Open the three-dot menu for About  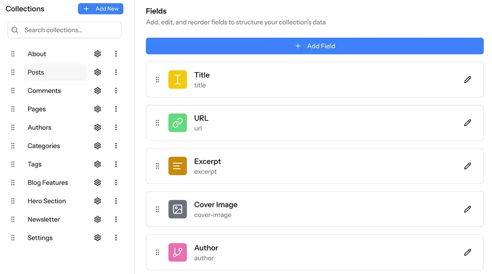tap(116, 54)
